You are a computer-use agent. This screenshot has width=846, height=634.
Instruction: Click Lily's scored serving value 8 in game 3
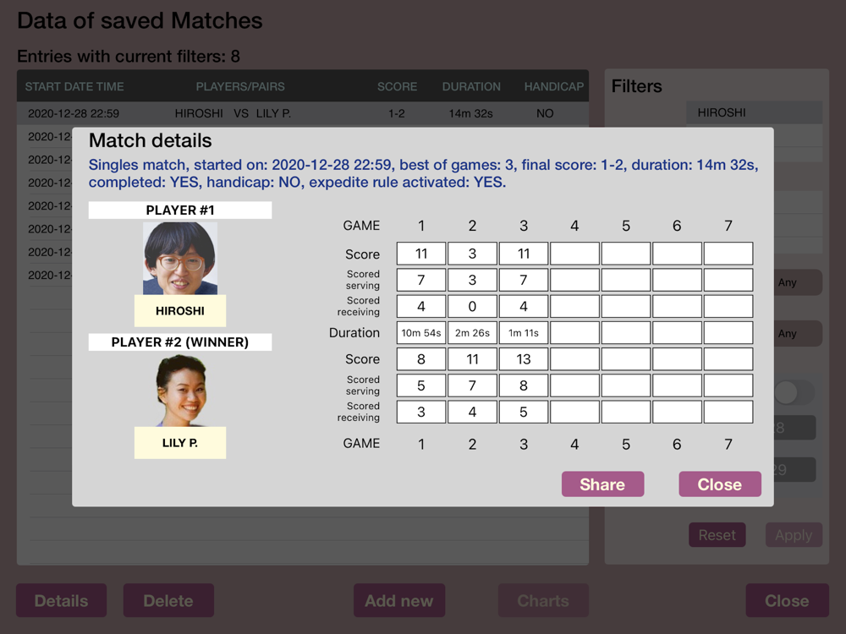coord(524,385)
